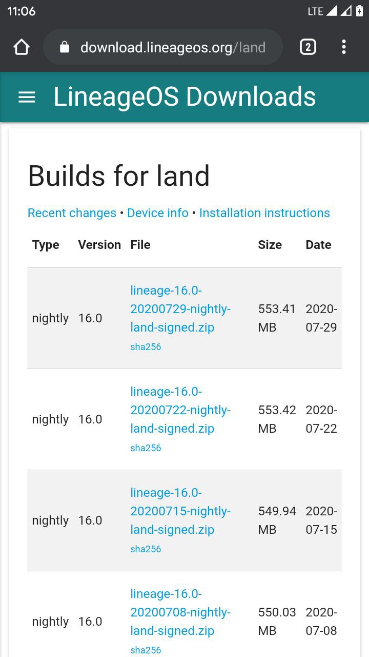Open the Device info link
Screen dimensions: 369x657
(158, 213)
